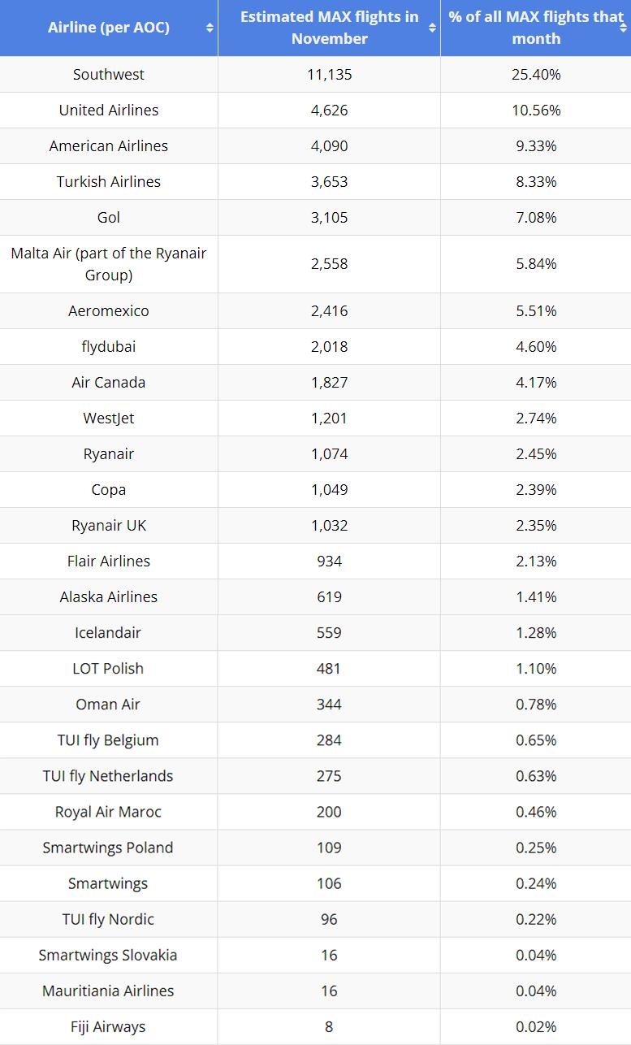Viewport: 631px width, 1045px height.
Task: Click the Air Canada airline cell
Action: click(109, 382)
